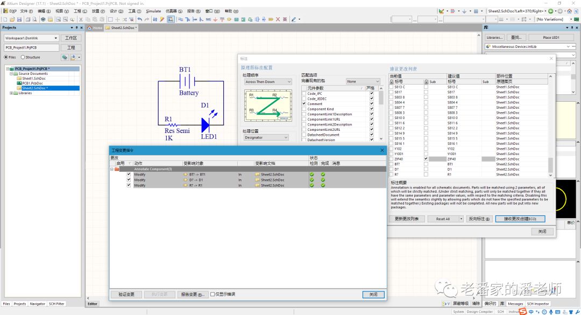Uncheck the Comment parameter checkbox

[x=304, y=104]
